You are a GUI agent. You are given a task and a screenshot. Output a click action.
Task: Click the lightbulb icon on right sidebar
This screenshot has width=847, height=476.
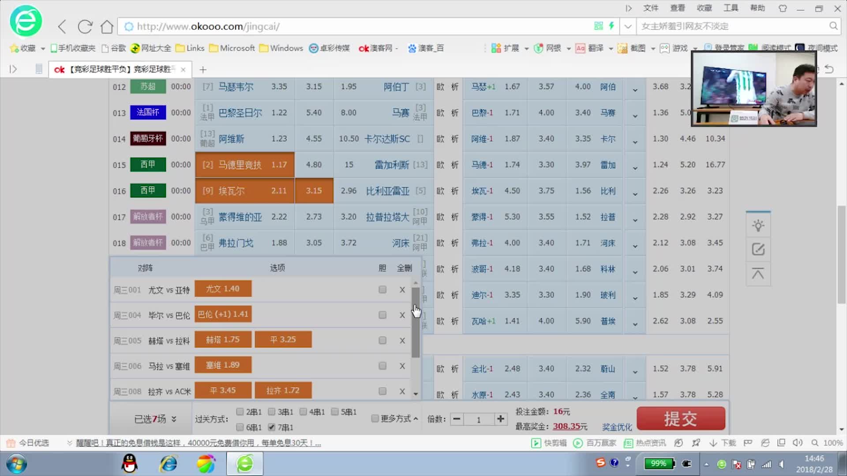coord(758,226)
